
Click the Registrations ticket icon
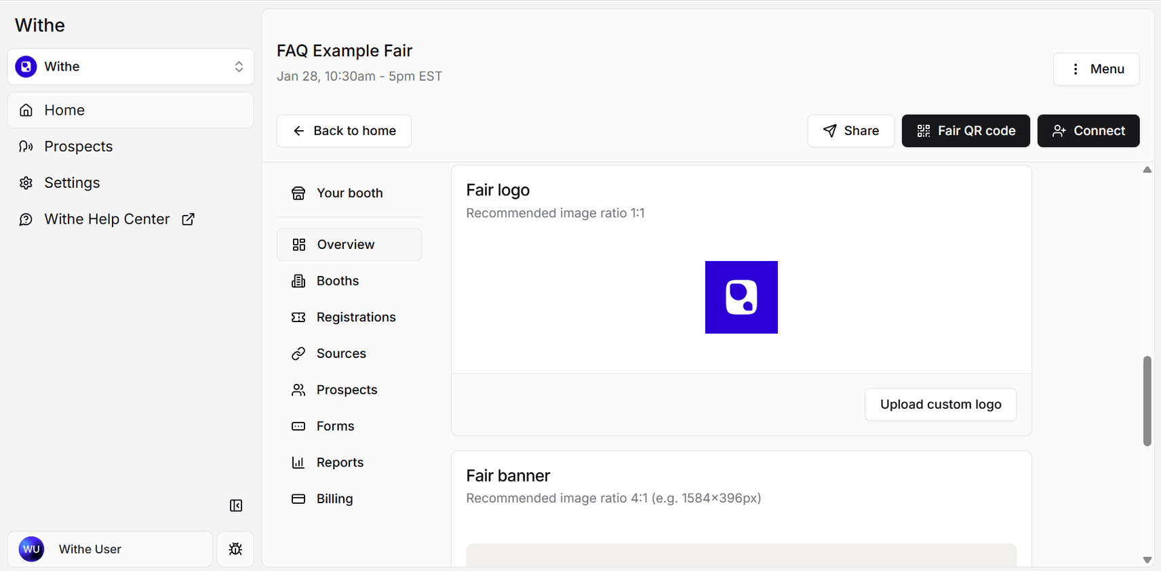pos(298,317)
